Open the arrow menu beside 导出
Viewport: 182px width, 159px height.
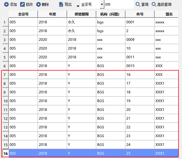click(78, 6)
